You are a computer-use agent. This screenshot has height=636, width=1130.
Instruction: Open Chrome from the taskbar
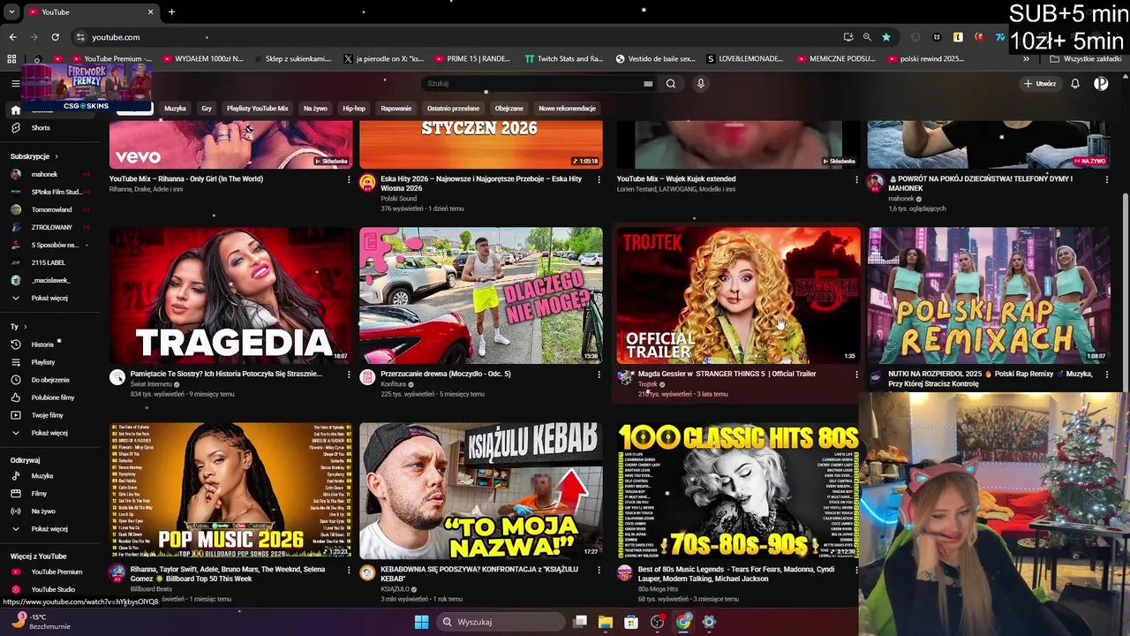[683, 622]
